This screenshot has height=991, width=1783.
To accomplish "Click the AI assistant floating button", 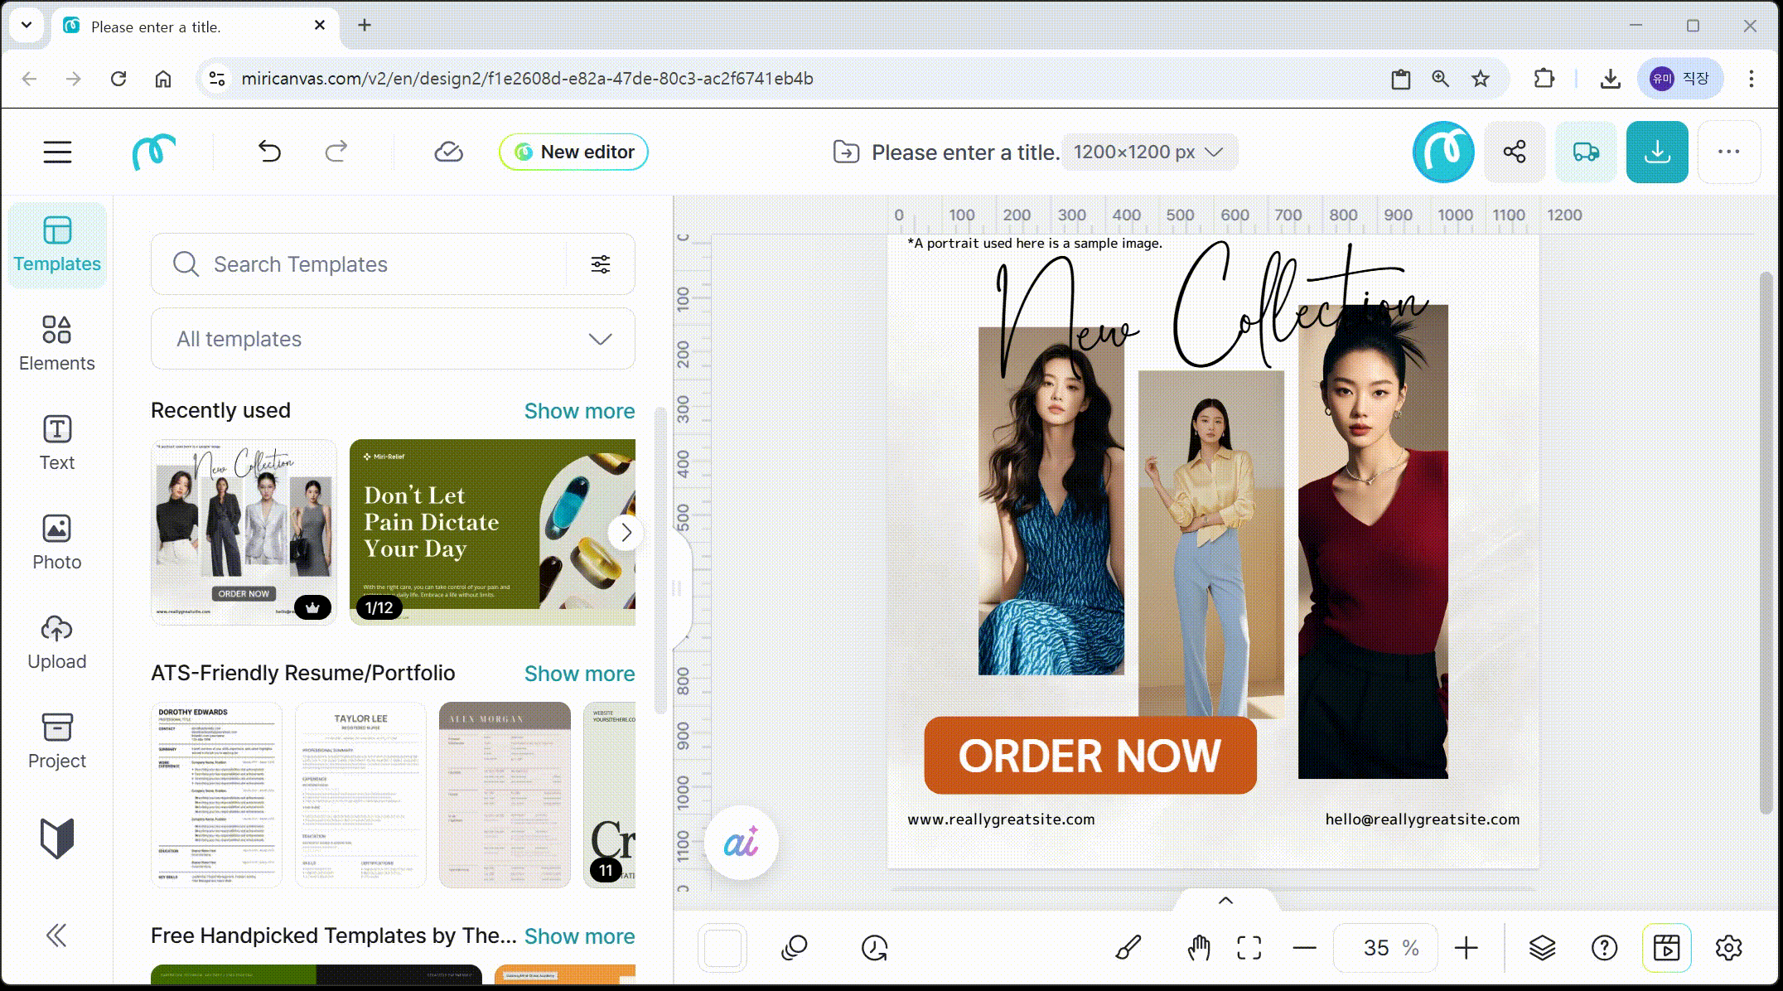I will coord(741,844).
